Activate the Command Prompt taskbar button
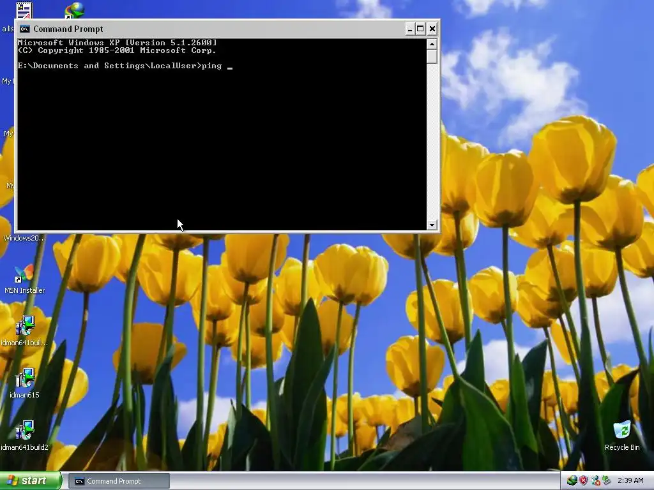Image resolution: width=654 pixels, height=490 pixels. 119,481
